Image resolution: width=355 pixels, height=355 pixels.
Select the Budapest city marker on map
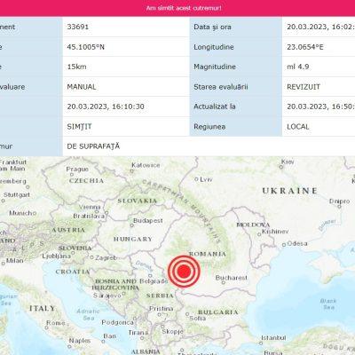pos(132,225)
